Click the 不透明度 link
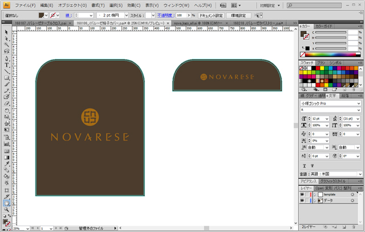Screen dimensions: 365x232 click(x=165, y=15)
